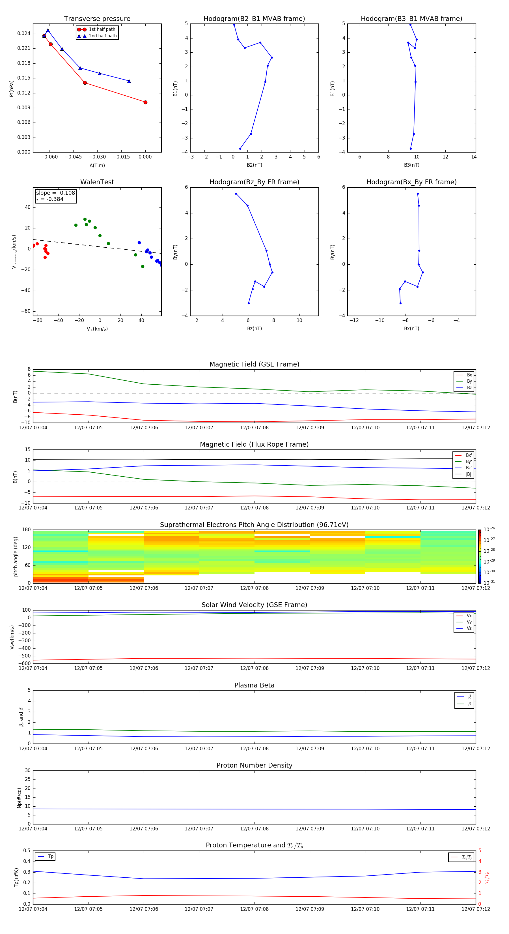This screenshot has width=509, height=934.
Task: Click the '180' tick on pitch angle axis
Action: (27, 530)
